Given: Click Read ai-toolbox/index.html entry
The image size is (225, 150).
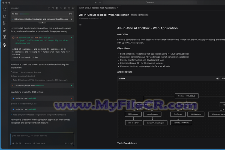Looking at the screenshot, I should coord(23,76).
